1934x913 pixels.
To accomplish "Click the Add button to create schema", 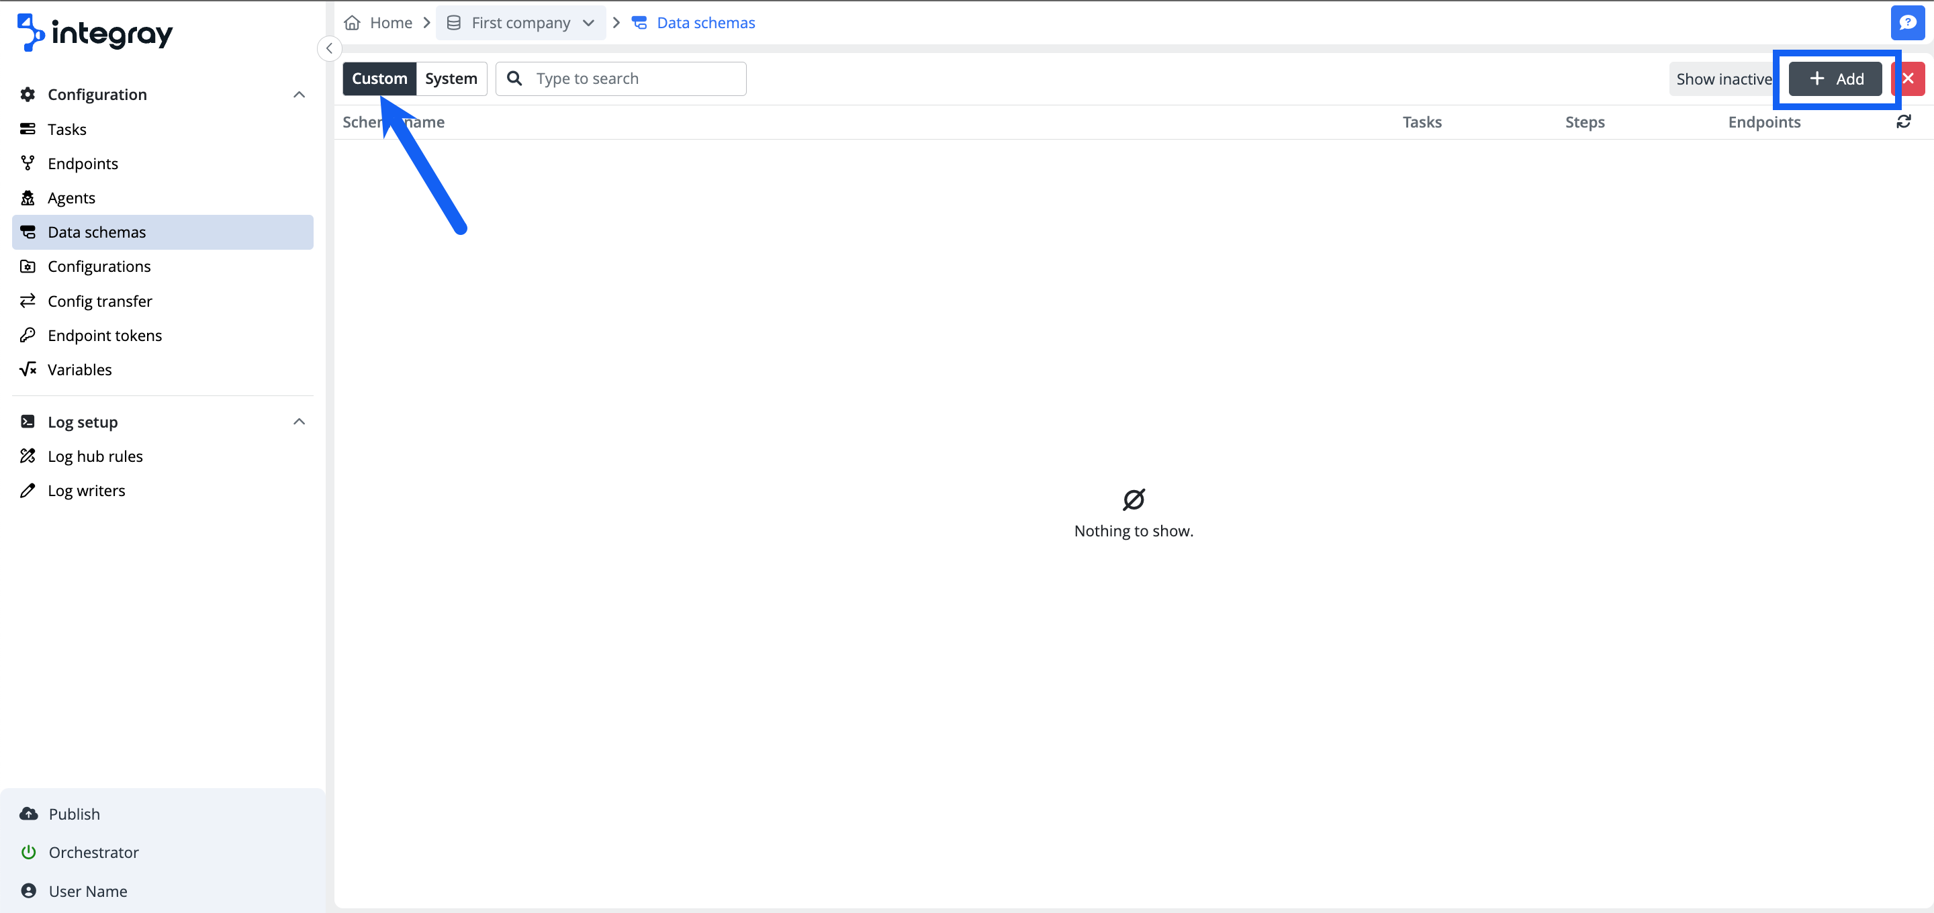I will tap(1834, 78).
